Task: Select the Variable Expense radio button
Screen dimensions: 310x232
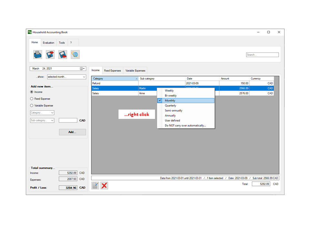Action: [32, 106]
